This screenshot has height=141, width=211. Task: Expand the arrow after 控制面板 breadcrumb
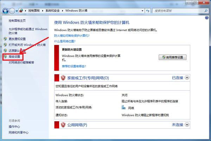pos(43,11)
